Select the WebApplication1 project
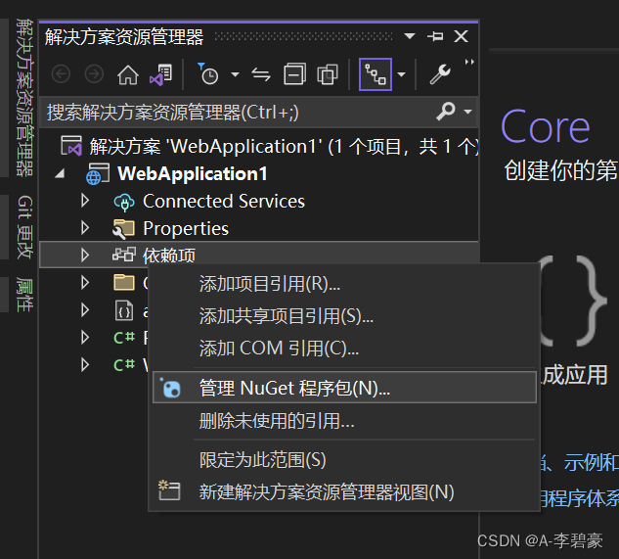The height and width of the screenshot is (559, 619). coord(193,174)
